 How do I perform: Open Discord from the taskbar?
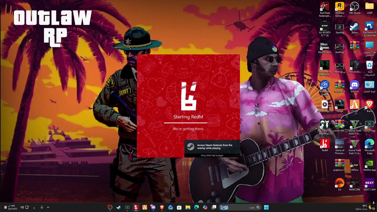153,207
